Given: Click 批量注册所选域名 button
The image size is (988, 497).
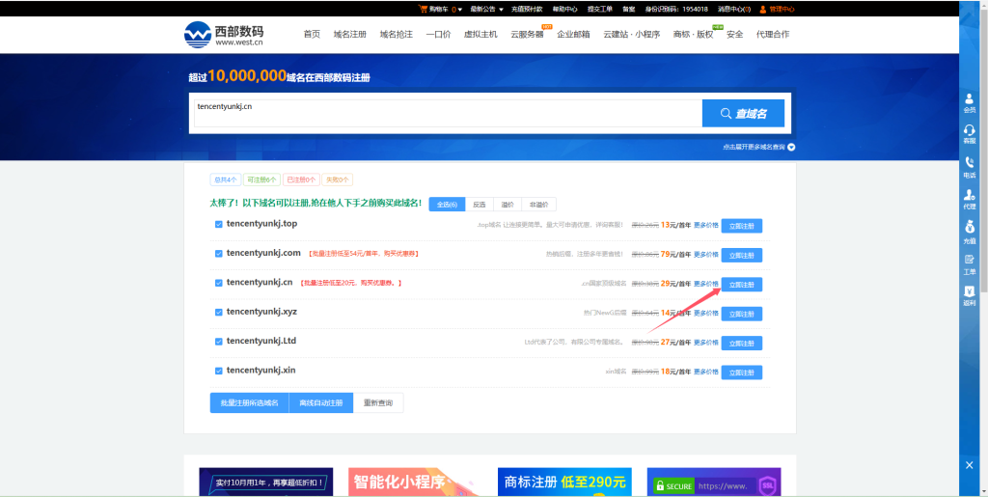Looking at the screenshot, I should pyautogui.click(x=250, y=402).
